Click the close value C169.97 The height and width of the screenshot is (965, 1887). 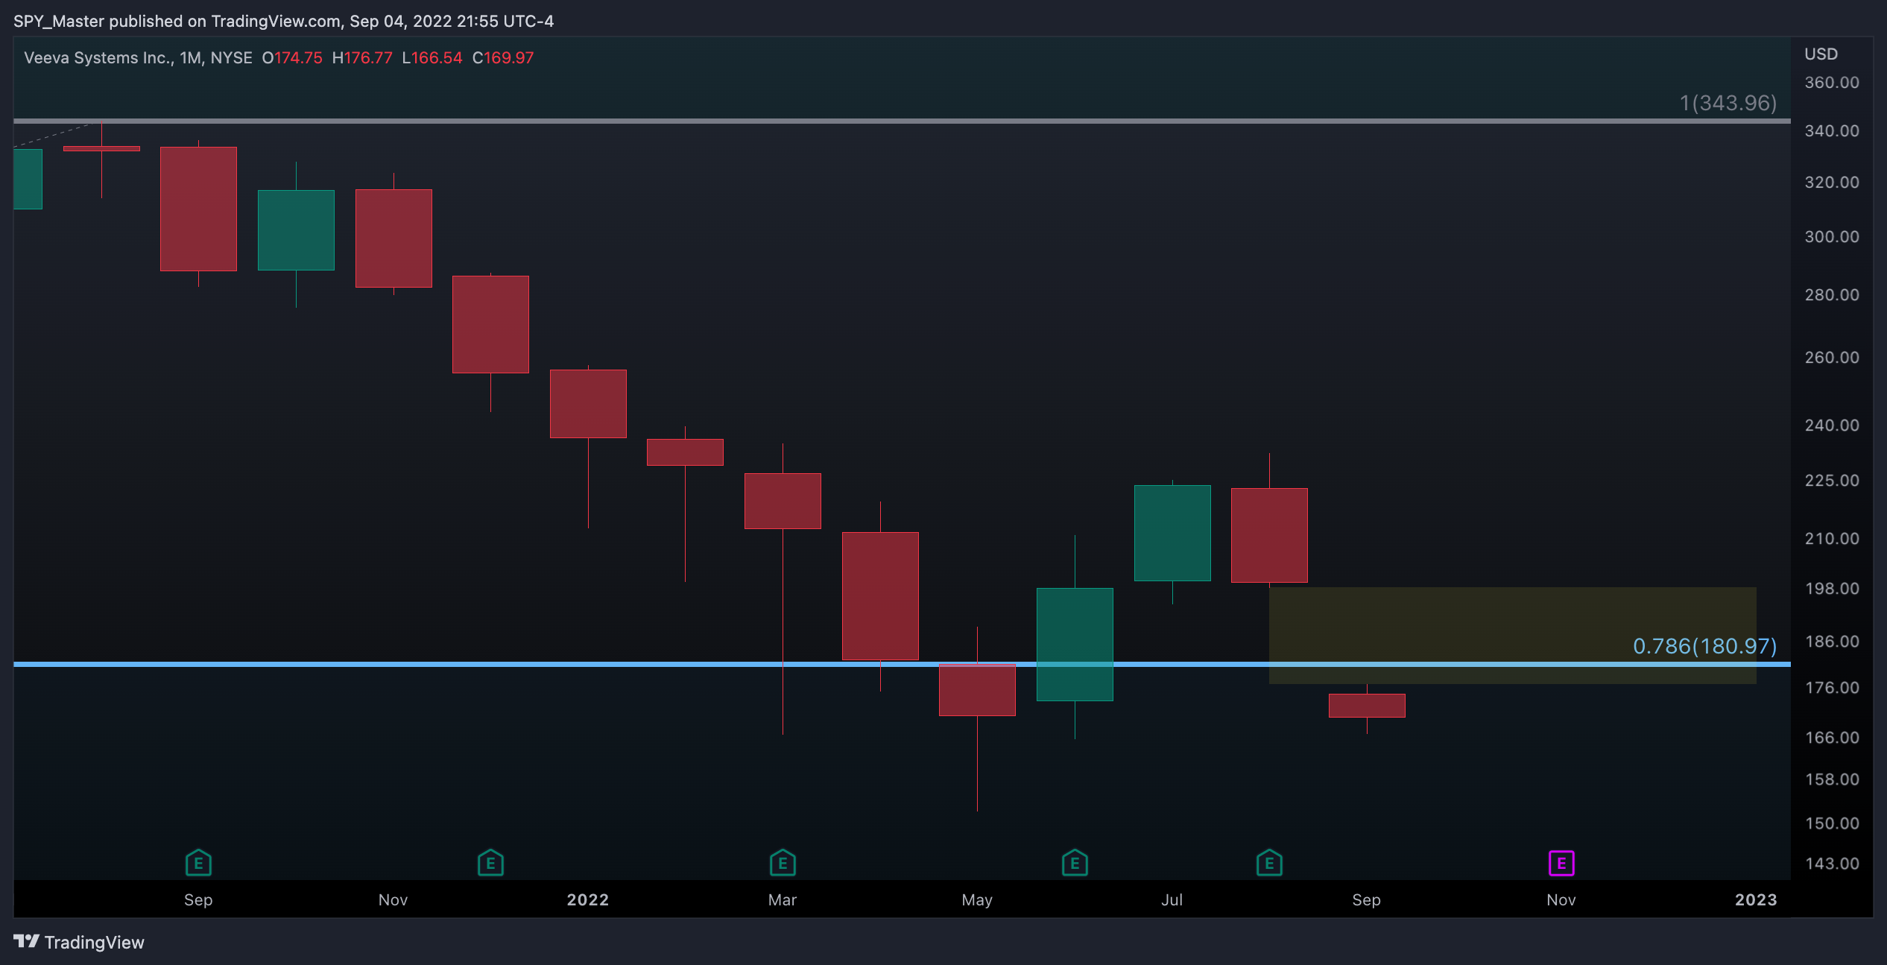(x=503, y=57)
